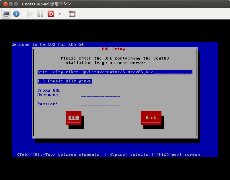This screenshot has height=180, width=230.
Task: Pause the running virtual machine
Action: [x=40, y=13]
